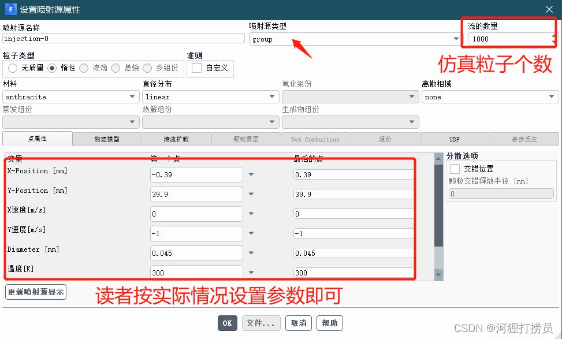
Task: Click the OK button
Action: (x=227, y=323)
